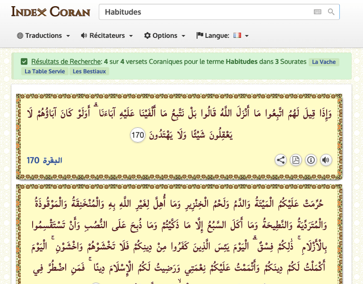363x284 pixels.
Task: Click the circled verse number 170
Action: tap(138, 136)
